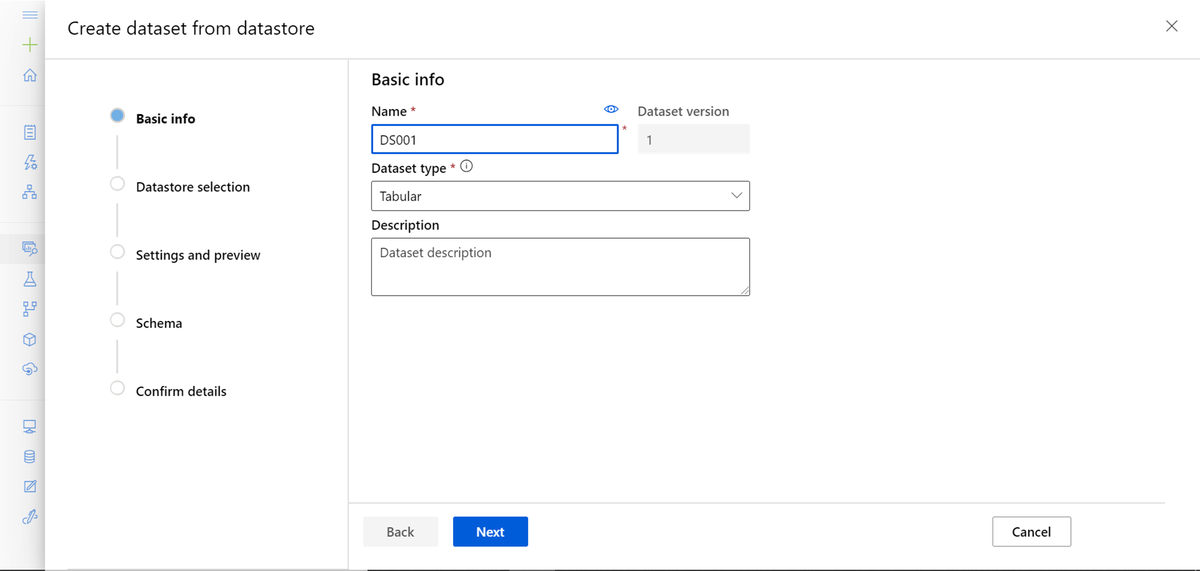Select the Confirm details step circle
This screenshot has height=571, width=1200.
(x=118, y=389)
